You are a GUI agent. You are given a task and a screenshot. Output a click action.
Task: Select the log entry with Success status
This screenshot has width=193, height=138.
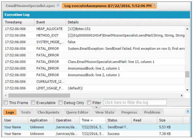click(x=96, y=134)
